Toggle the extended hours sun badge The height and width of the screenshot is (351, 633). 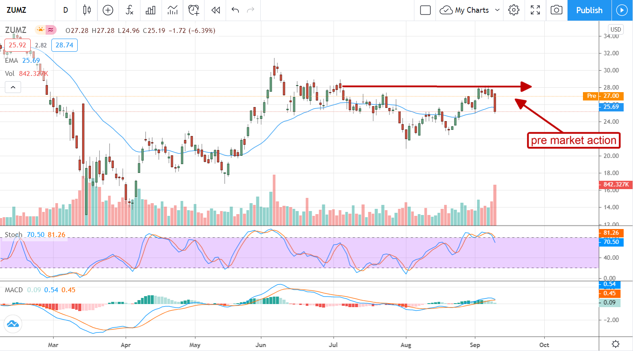[x=41, y=30]
